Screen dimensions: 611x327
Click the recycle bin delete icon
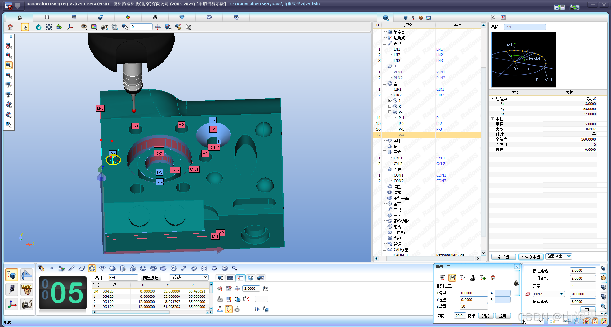115,27
